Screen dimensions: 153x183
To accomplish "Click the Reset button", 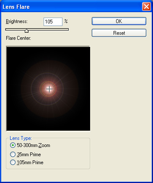I will [119, 33].
